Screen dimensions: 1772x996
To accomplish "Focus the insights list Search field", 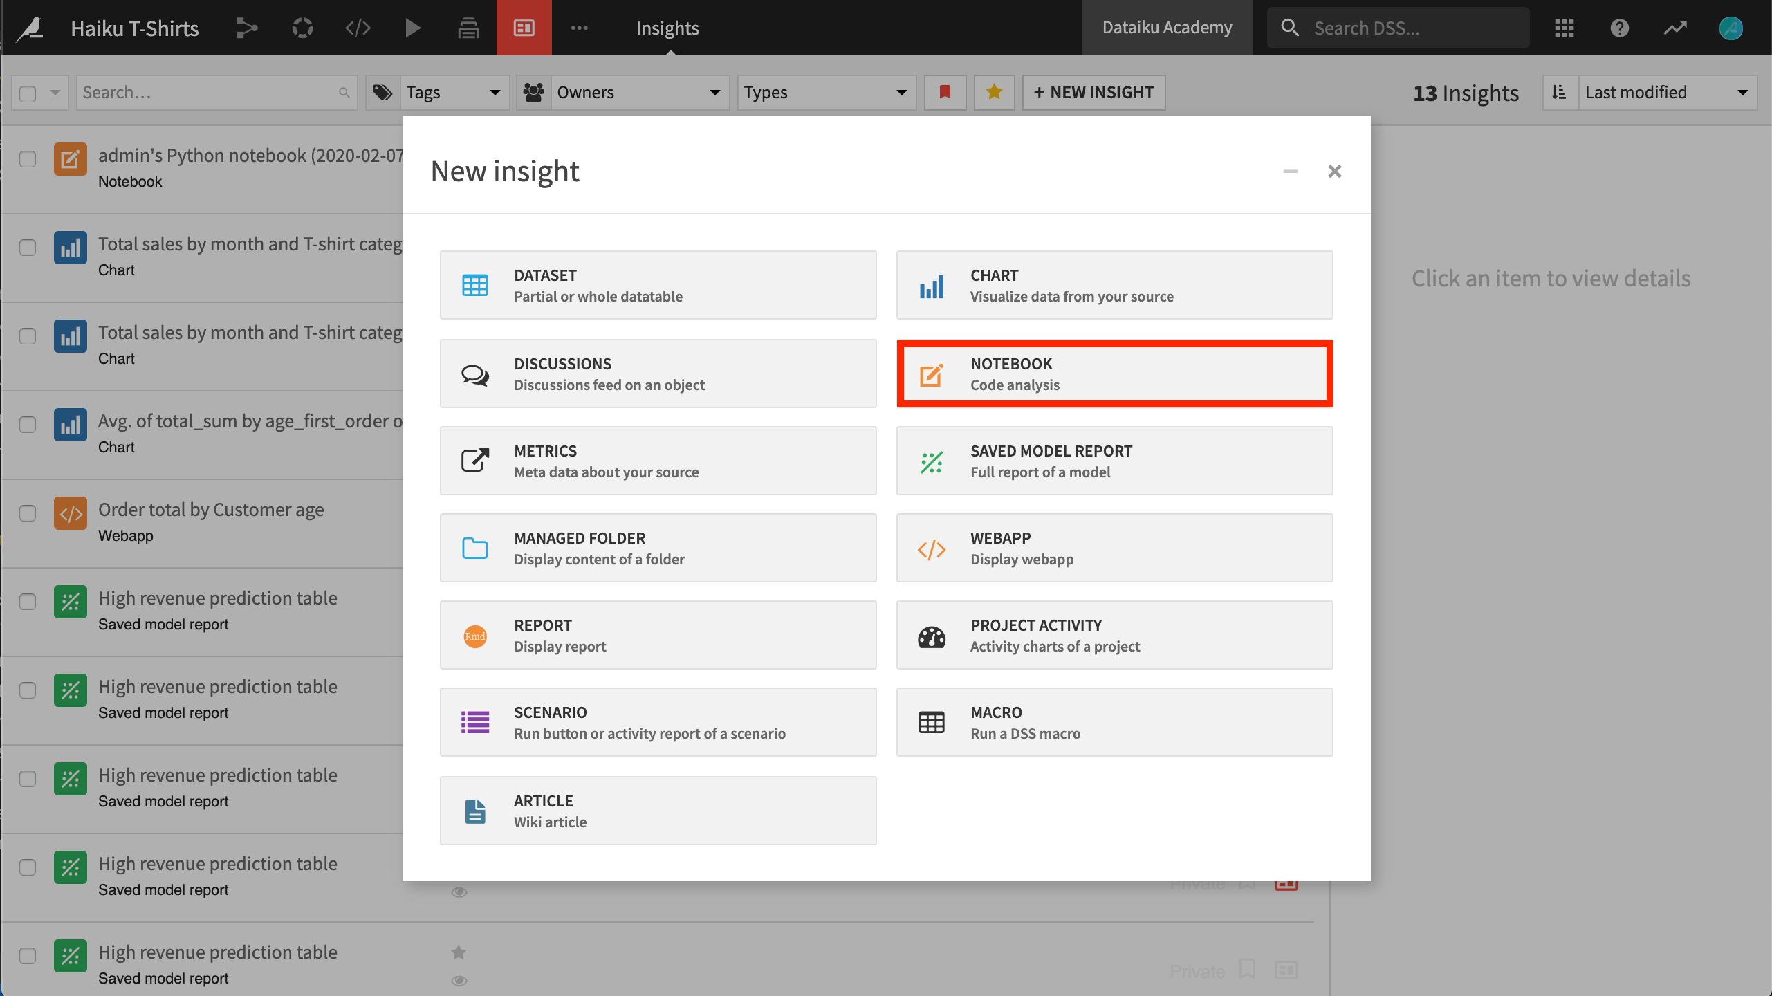I will [216, 93].
